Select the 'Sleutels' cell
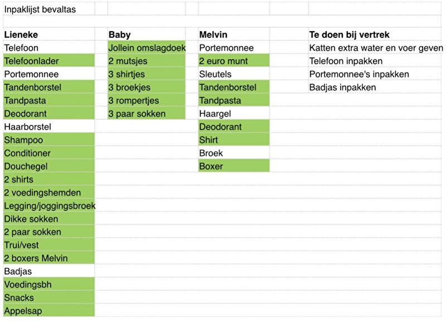The image size is (446, 329). (234, 74)
